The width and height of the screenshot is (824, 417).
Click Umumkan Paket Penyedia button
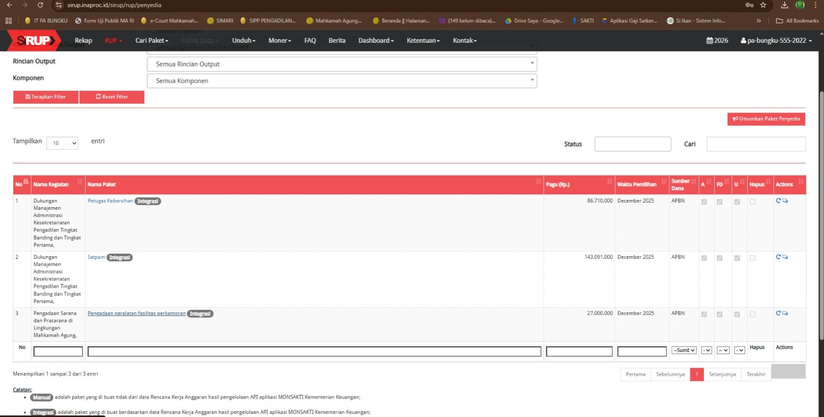[x=766, y=119]
